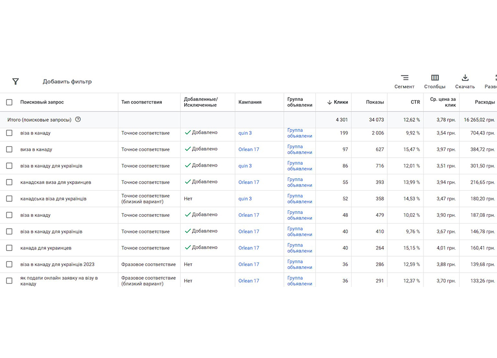
Task: Click the 4,01 грн. average price cell
Action: tap(446, 248)
